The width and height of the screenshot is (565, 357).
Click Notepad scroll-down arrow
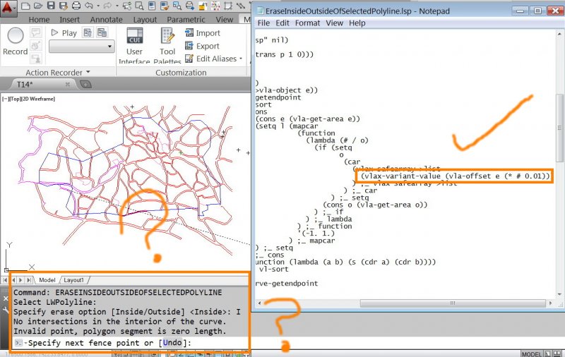559,294
